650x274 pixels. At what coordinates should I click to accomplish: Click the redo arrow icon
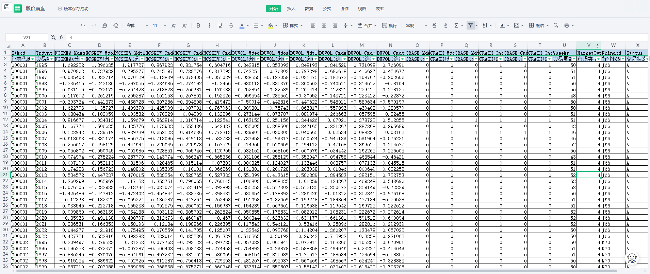point(94,25)
